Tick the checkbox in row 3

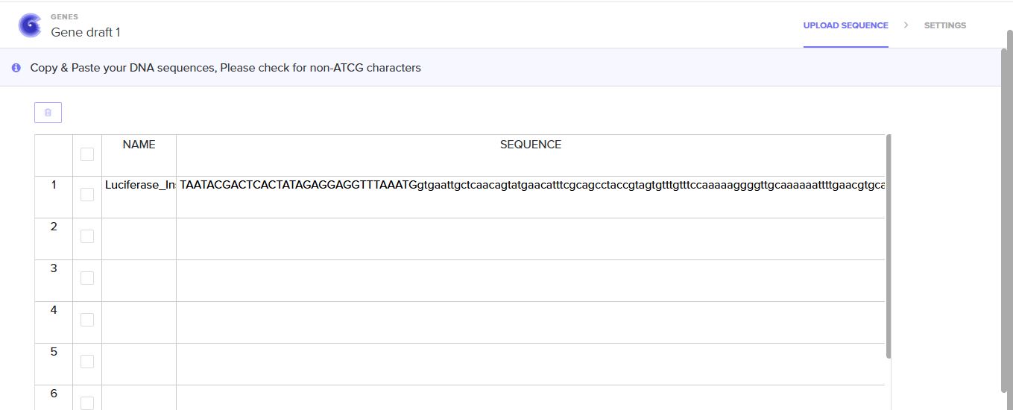click(x=87, y=278)
